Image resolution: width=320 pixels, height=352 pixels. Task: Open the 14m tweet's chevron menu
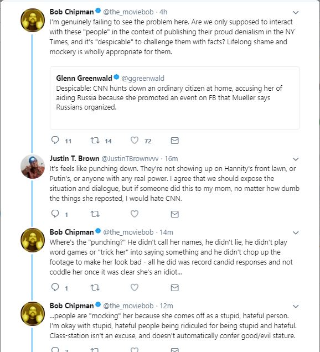[296, 232]
